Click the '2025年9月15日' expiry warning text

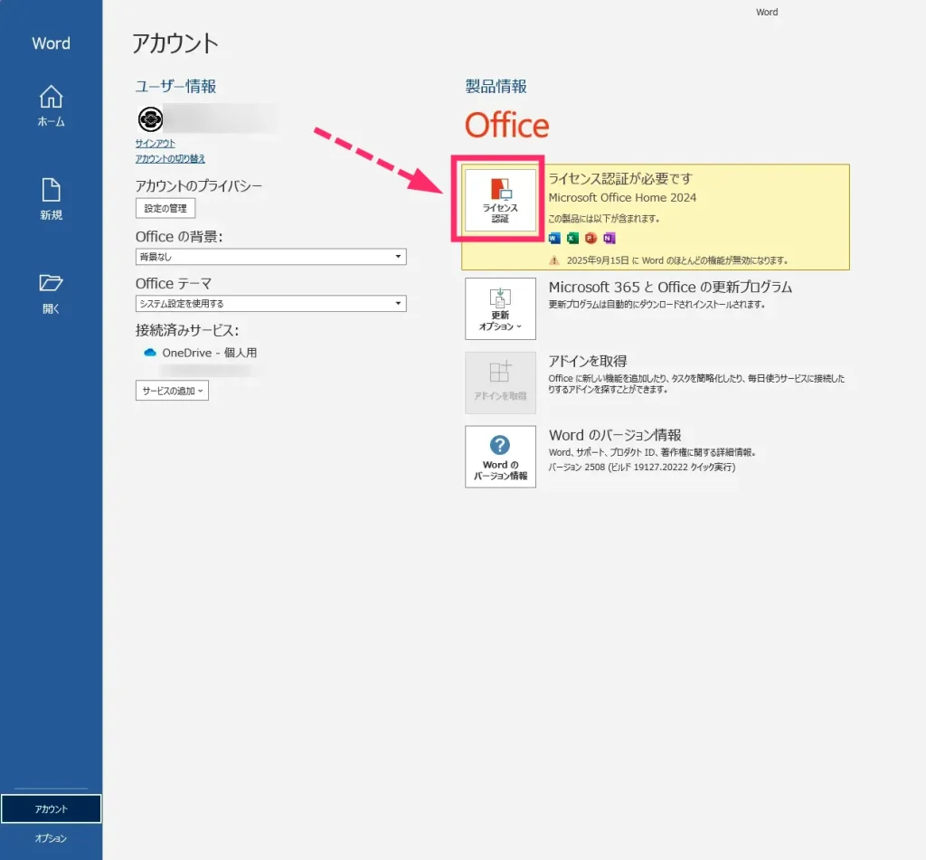tap(676, 260)
